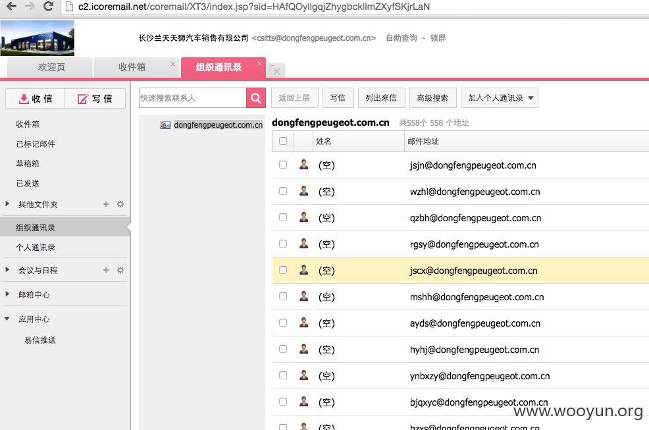Click the contact icon for jsjn@dongfengpeugeot.com.cn
The image size is (649, 430).
(304, 165)
